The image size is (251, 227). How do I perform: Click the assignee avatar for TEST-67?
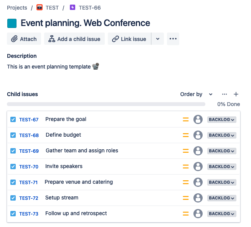click(x=198, y=119)
